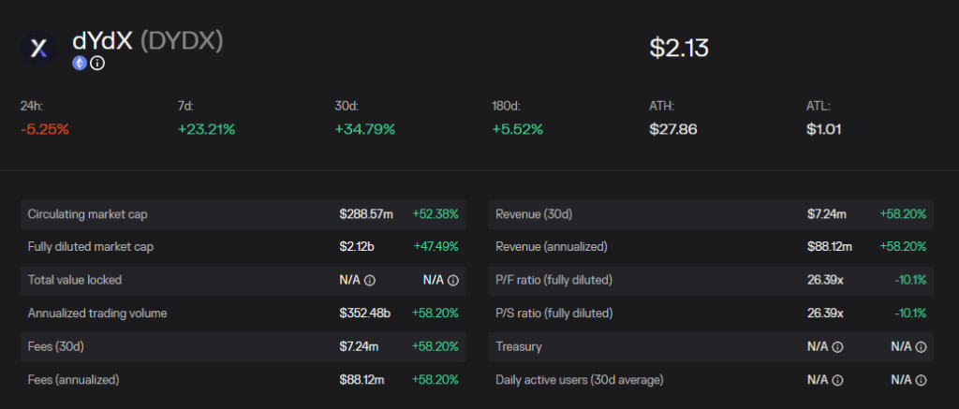959x409 pixels.
Task: Select the Circulating market cap row
Action: 243,214
